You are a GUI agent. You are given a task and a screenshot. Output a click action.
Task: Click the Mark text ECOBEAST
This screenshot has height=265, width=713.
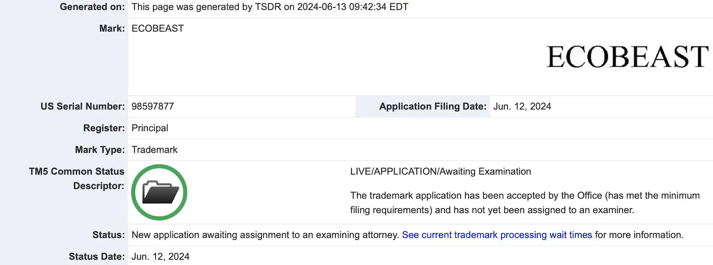[157, 29]
